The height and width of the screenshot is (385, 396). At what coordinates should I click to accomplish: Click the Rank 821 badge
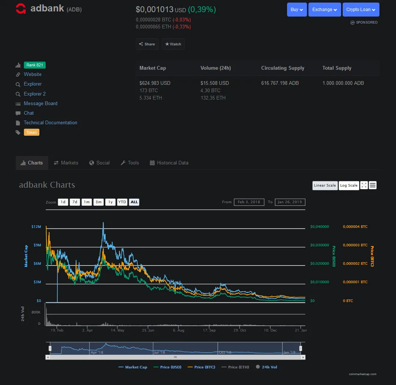[x=35, y=65]
